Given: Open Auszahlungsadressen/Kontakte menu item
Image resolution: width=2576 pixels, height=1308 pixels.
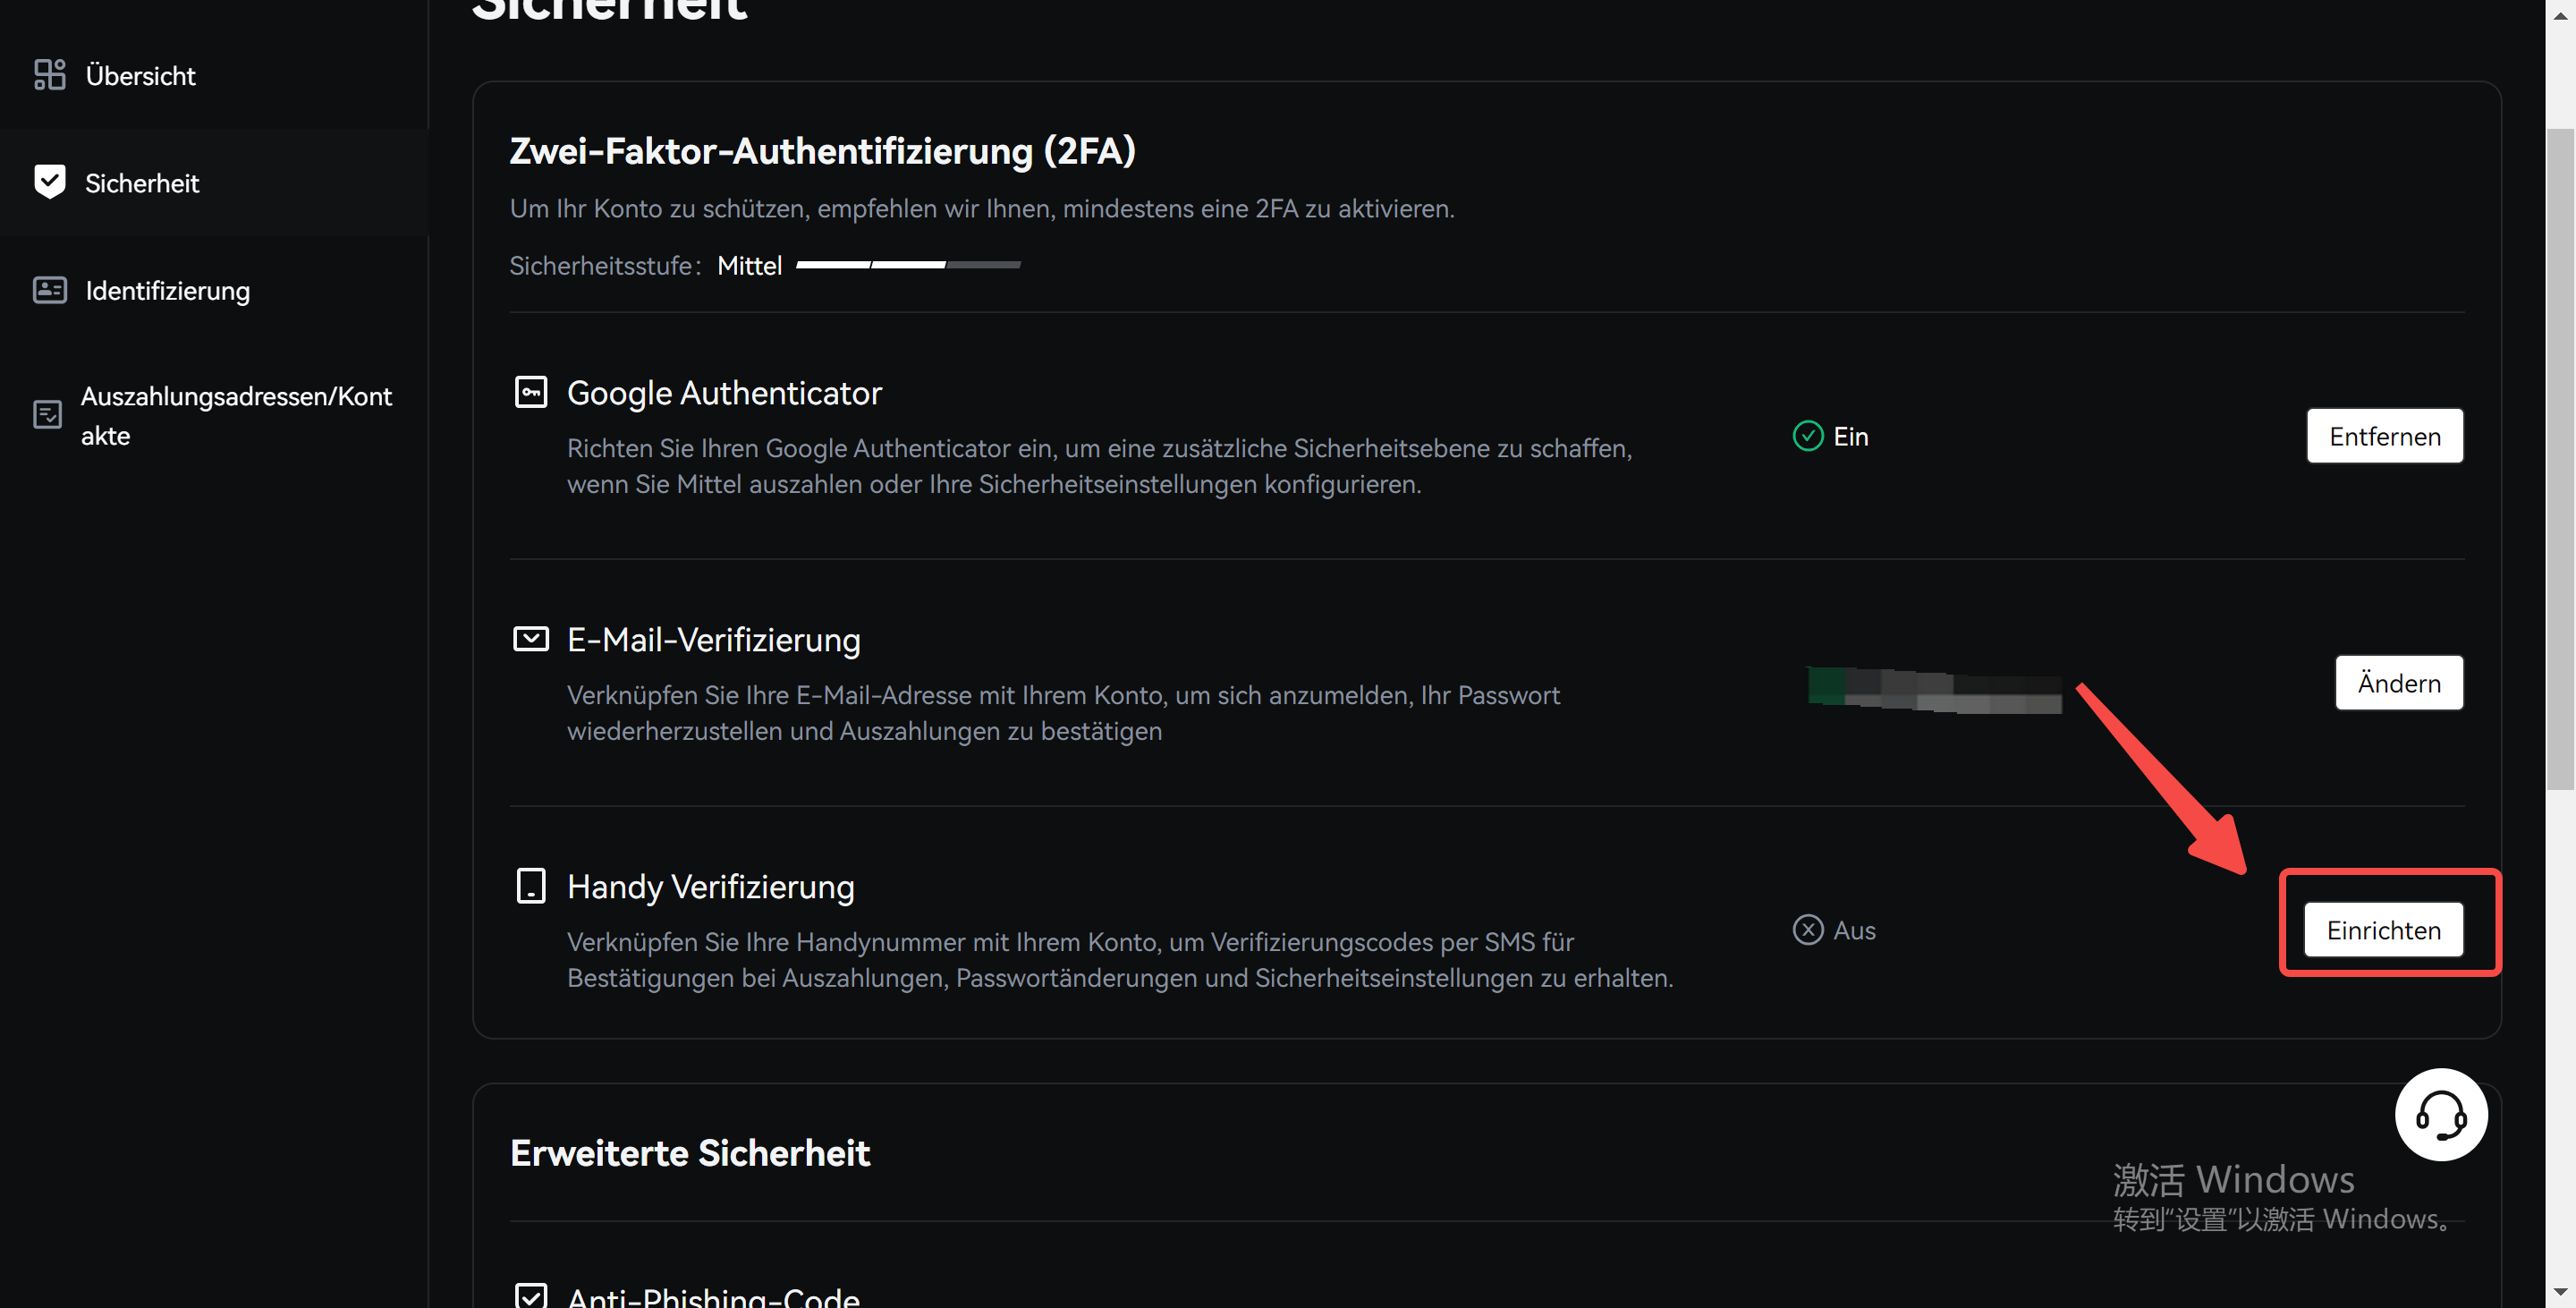Looking at the screenshot, I should coord(236,415).
